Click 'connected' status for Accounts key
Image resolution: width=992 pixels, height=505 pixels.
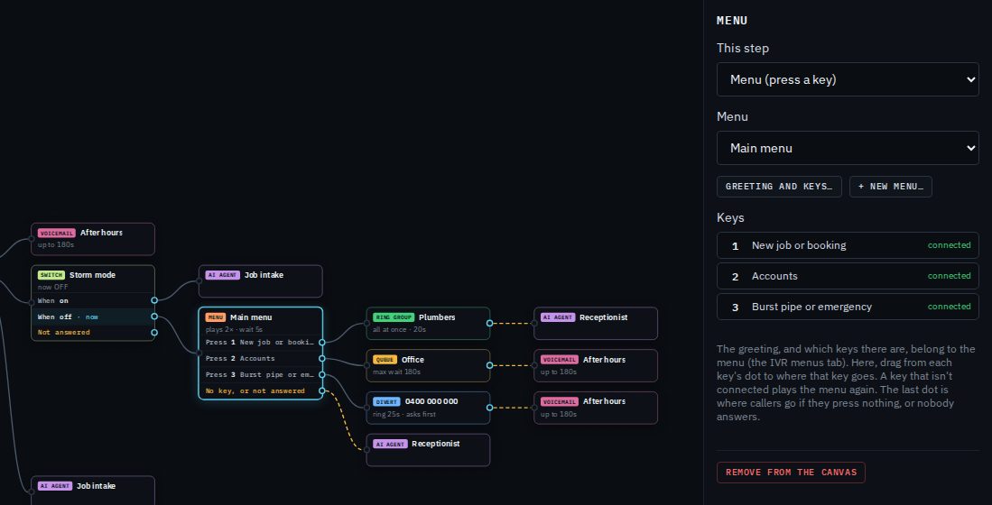[949, 276]
